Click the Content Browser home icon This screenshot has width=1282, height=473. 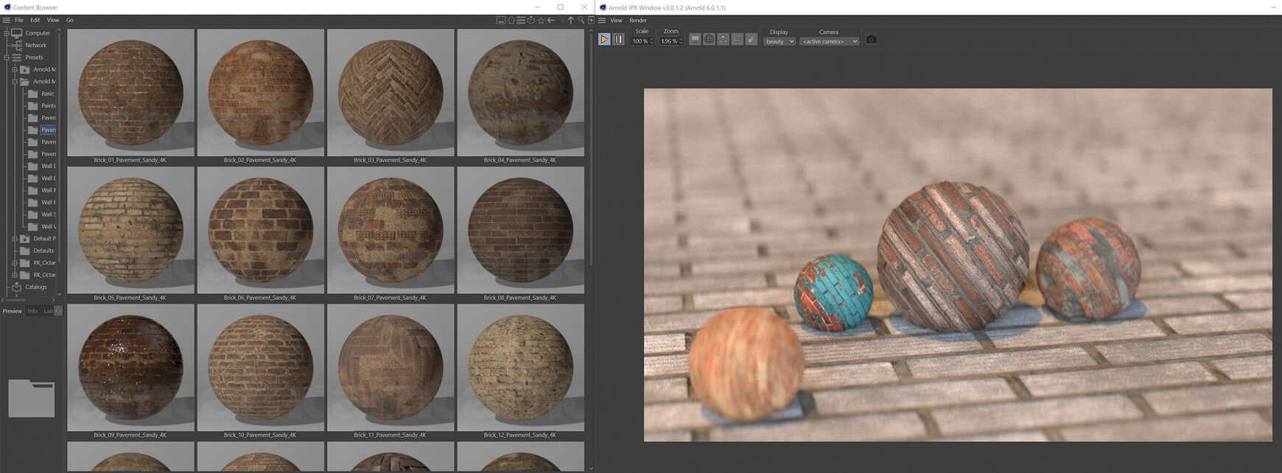tap(511, 21)
